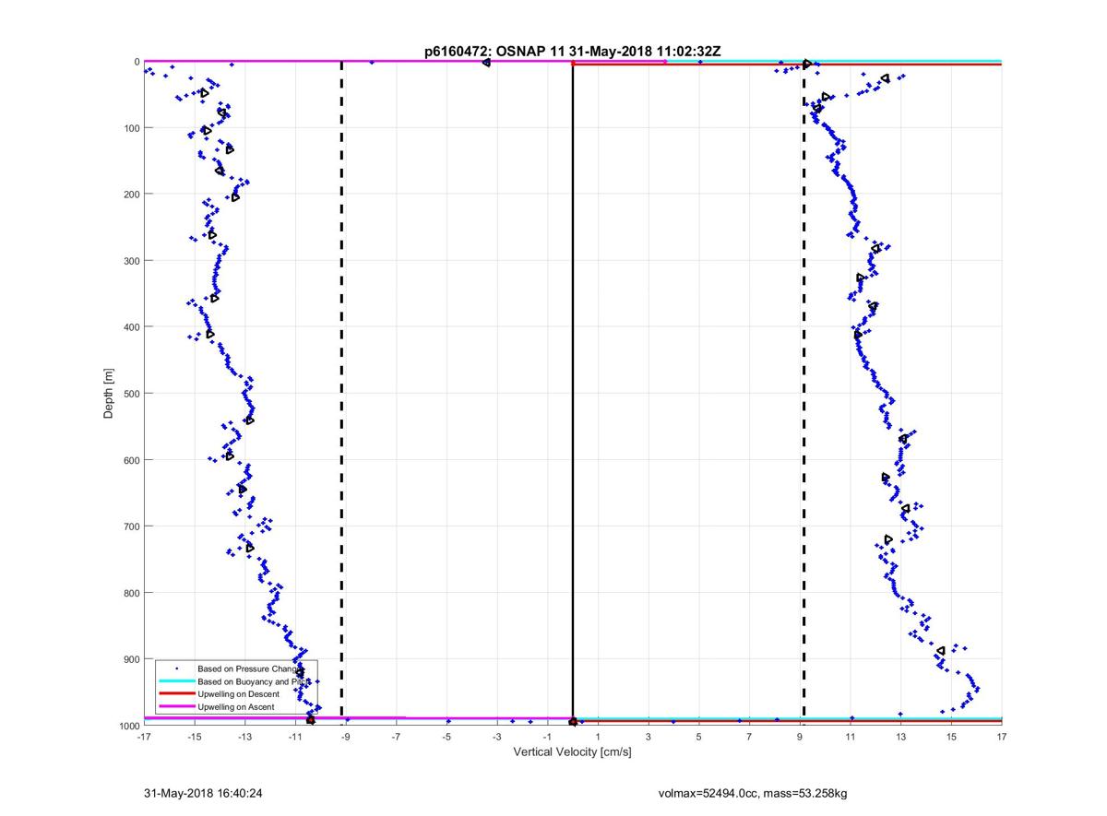The image size is (1107, 816).
Task: Click the magenta line sample in legend
Action: pos(176,706)
